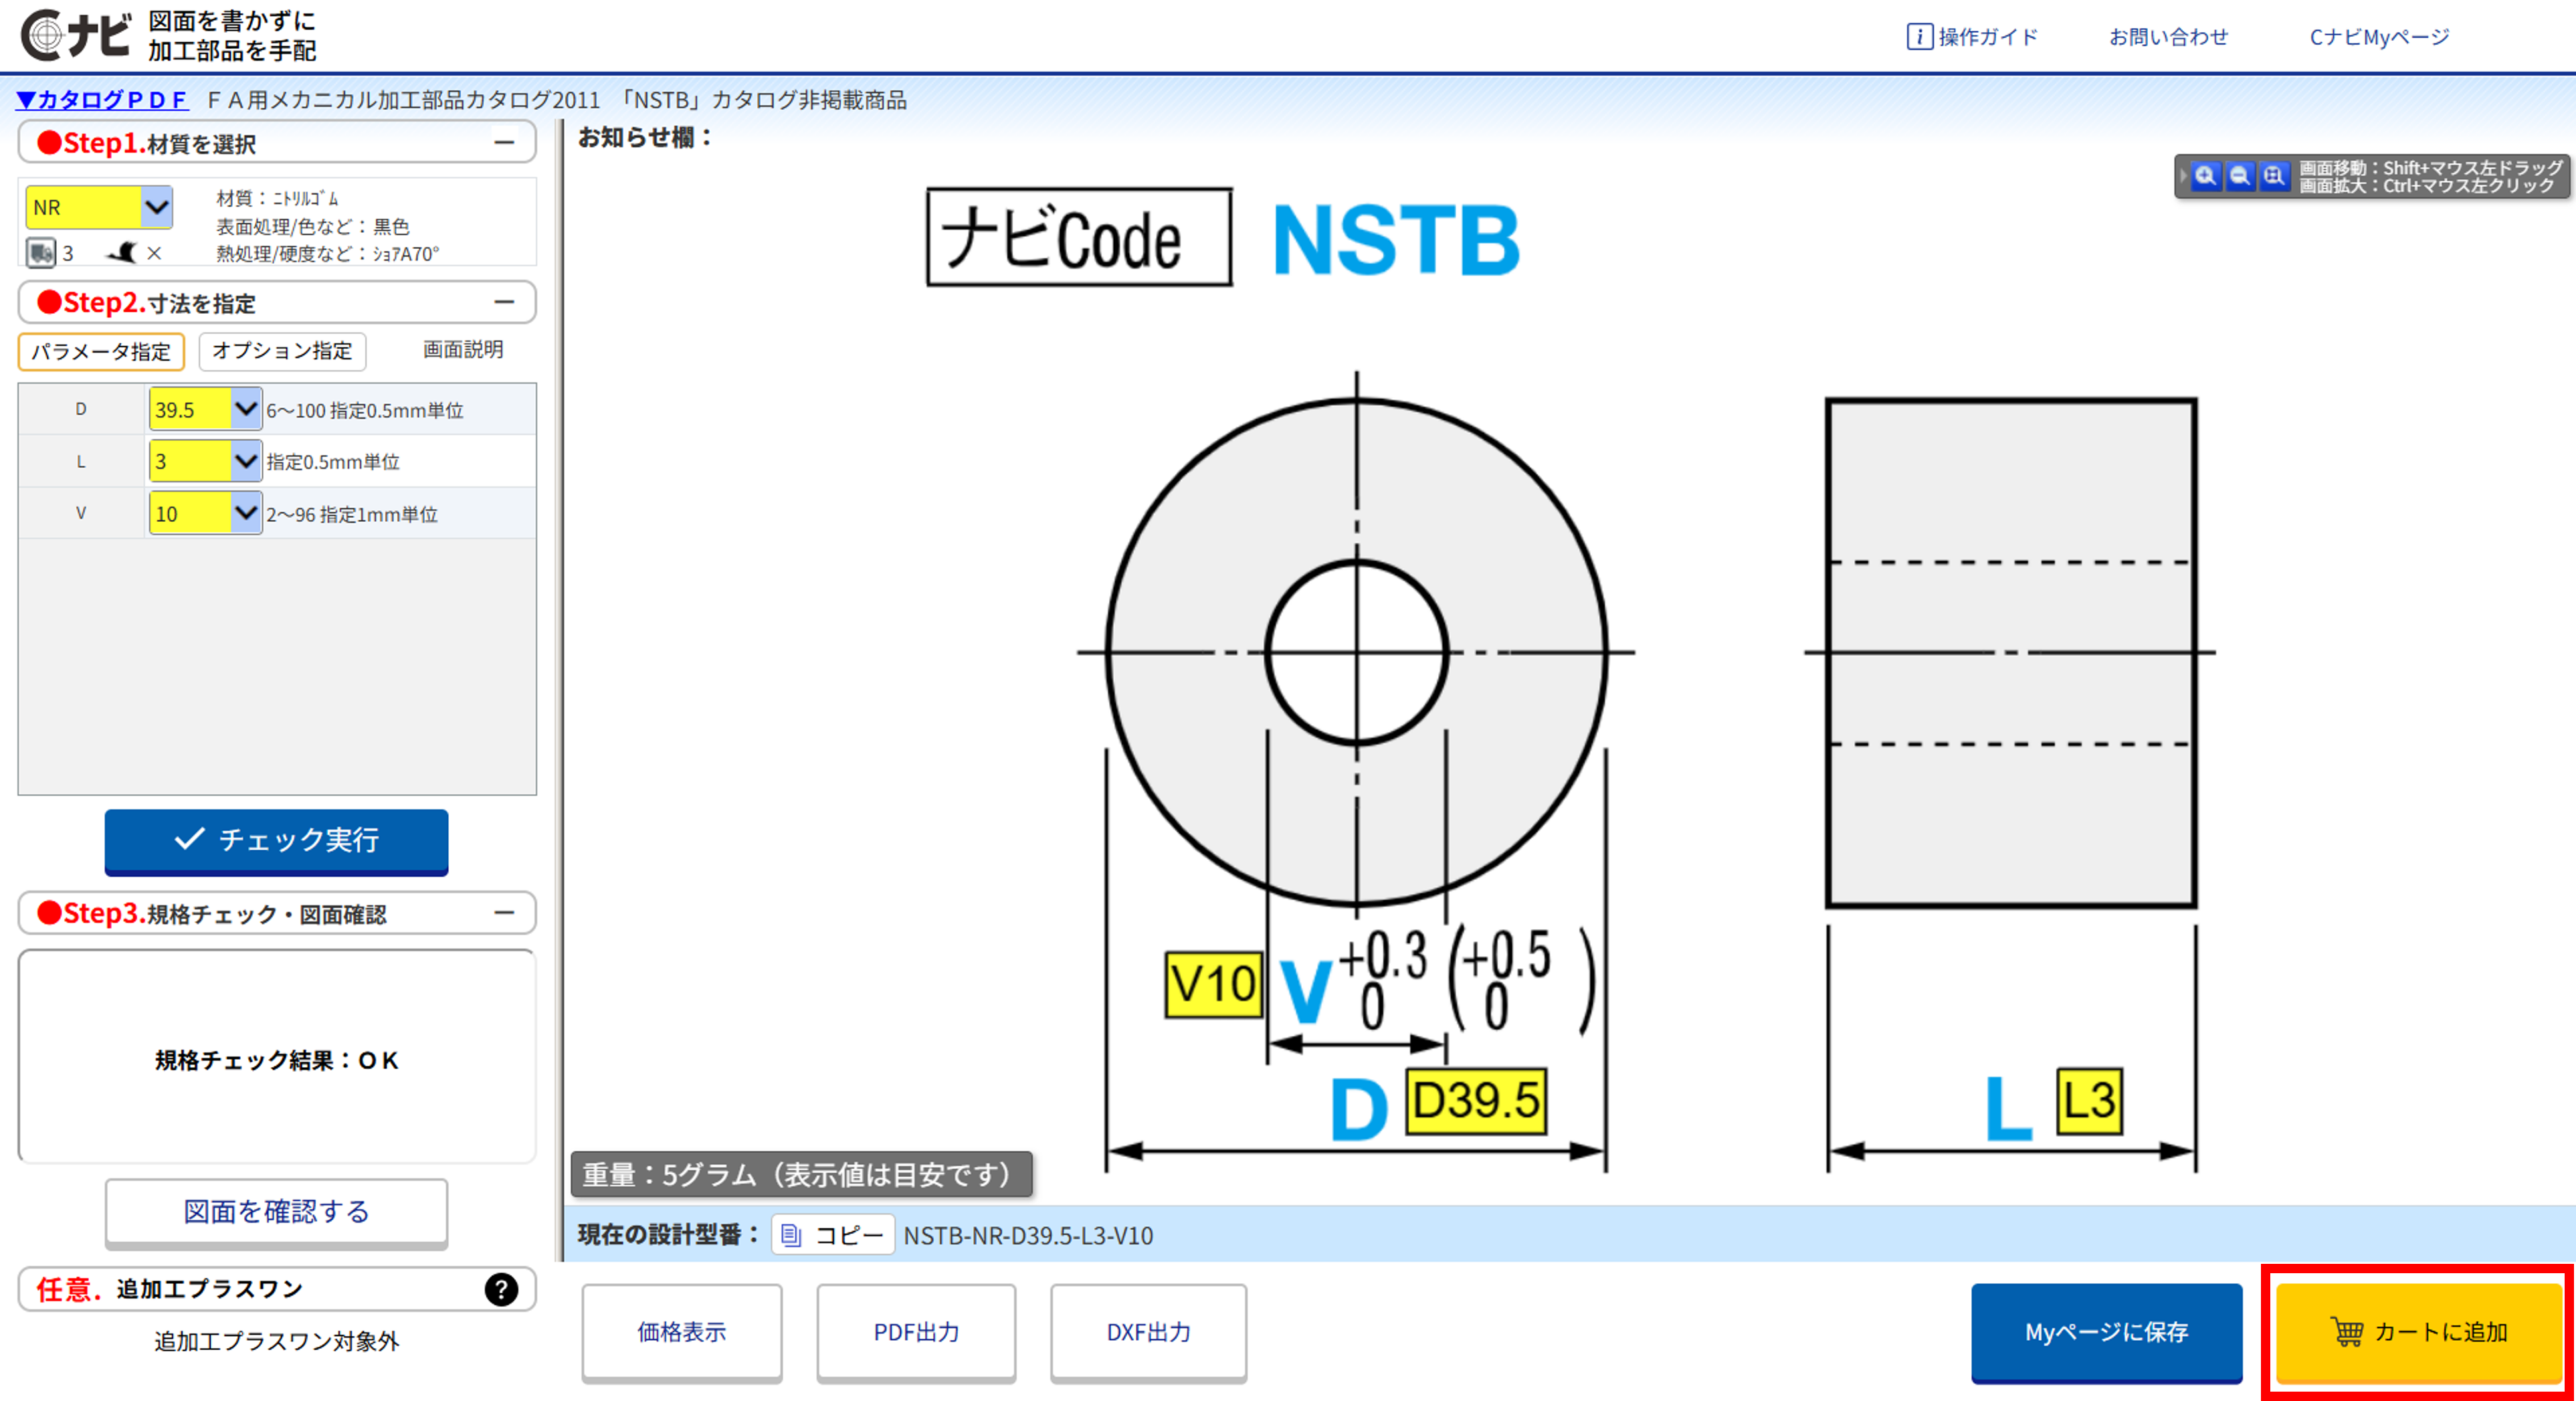Click the info icon beside 操作ガイド
This screenshot has height=1401, width=2576.
1919,37
